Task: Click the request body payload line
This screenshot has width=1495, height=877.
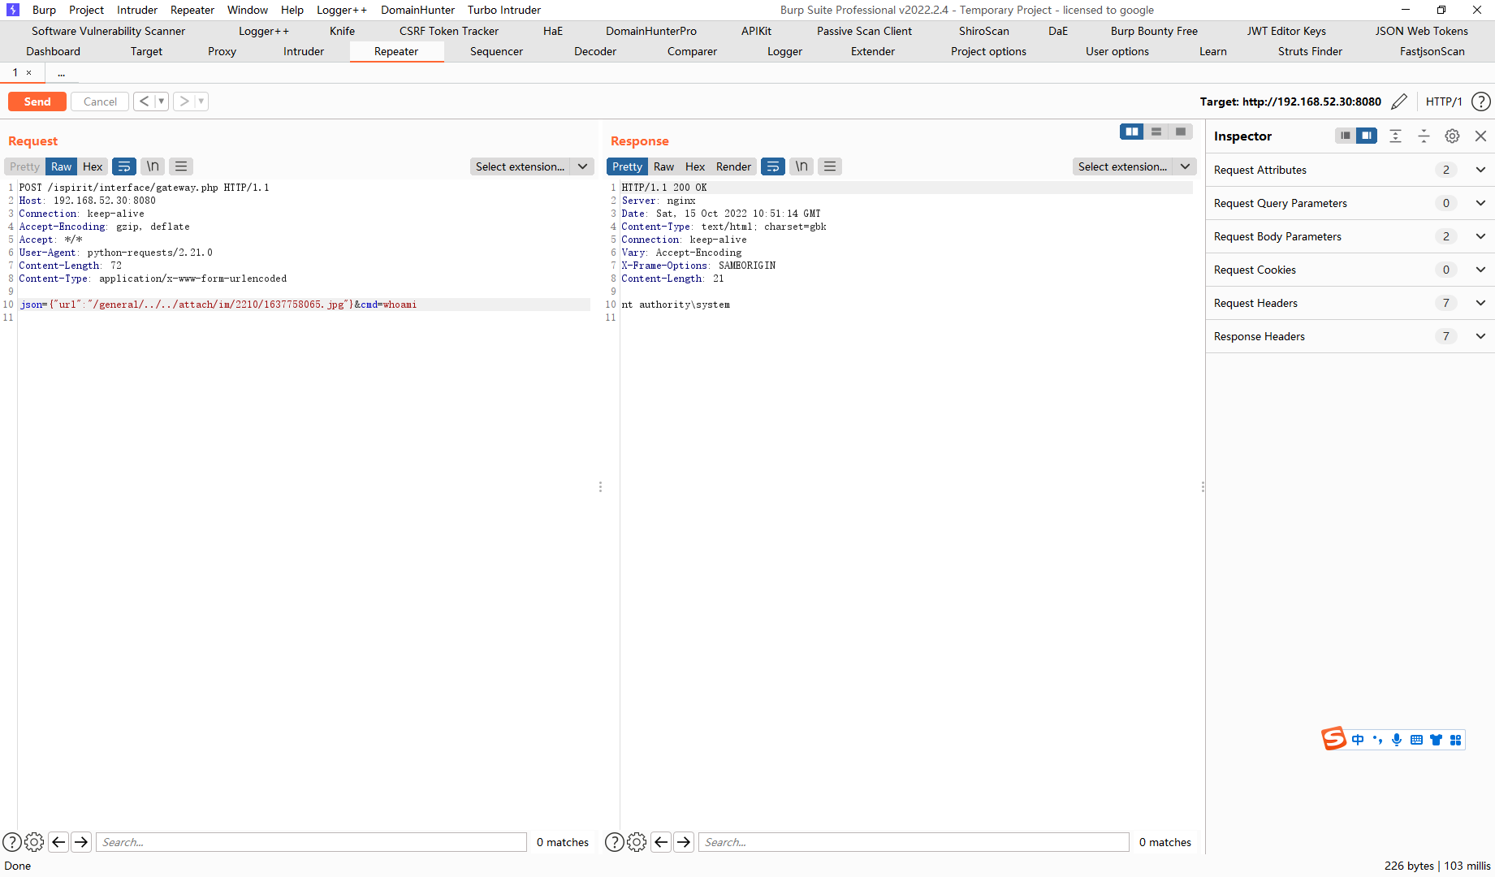Action: pos(305,305)
